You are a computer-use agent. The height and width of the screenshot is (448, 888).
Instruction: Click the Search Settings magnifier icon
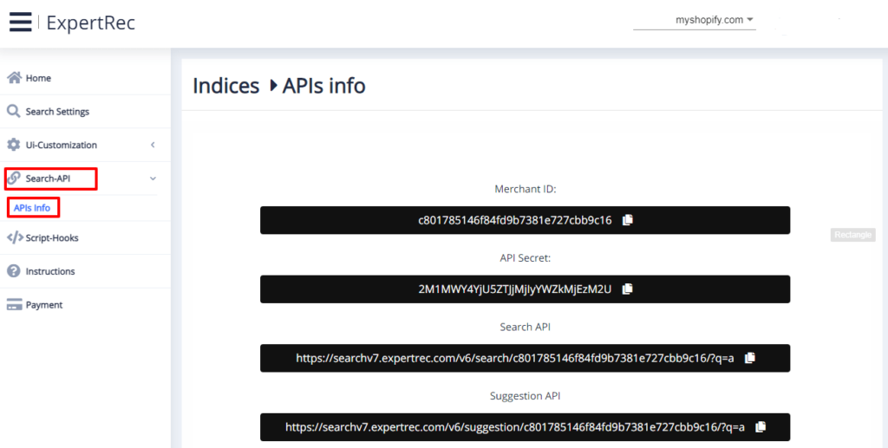point(14,112)
